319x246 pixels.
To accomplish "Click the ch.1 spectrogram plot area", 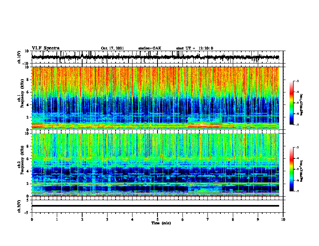I will [x=155, y=98].
